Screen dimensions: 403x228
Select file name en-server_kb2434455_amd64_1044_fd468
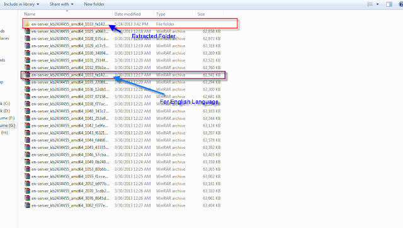pos(70,140)
